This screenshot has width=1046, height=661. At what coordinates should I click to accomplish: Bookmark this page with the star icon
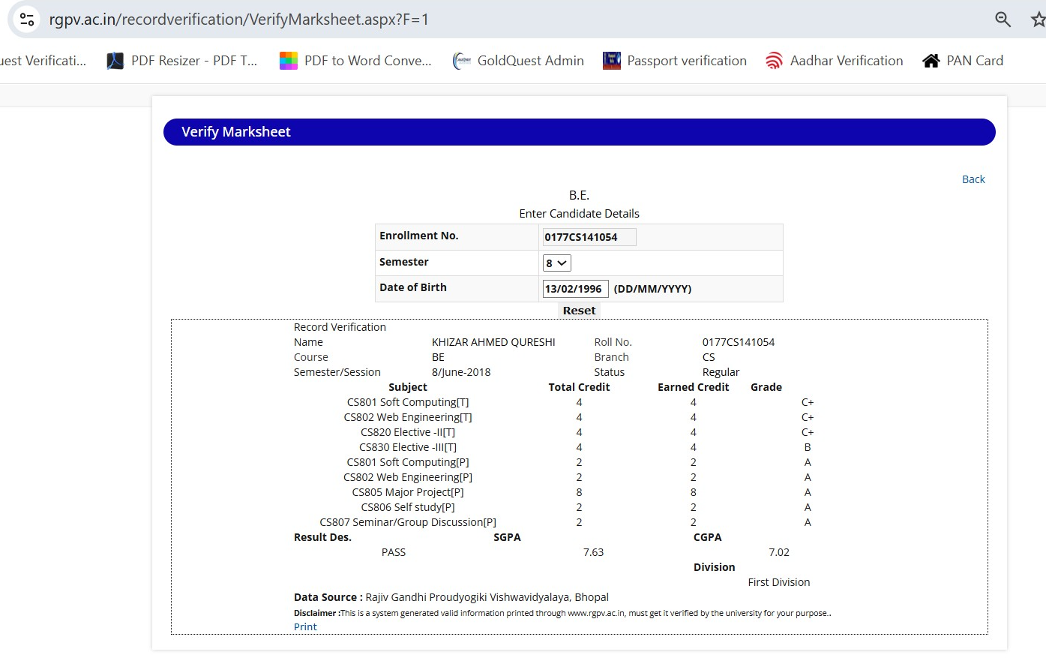click(1038, 20)
